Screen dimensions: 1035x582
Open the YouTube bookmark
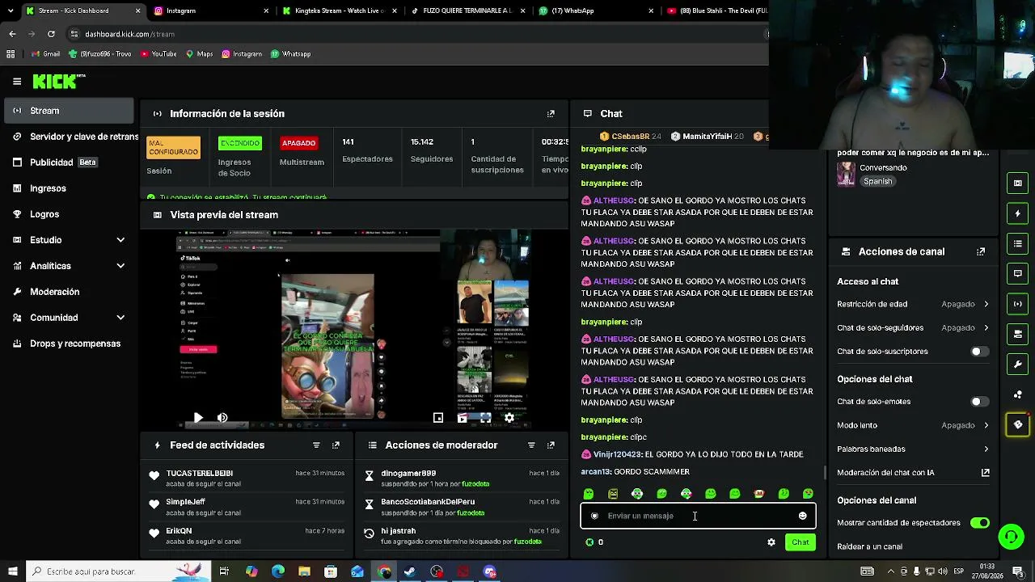[x=158, y=54]
